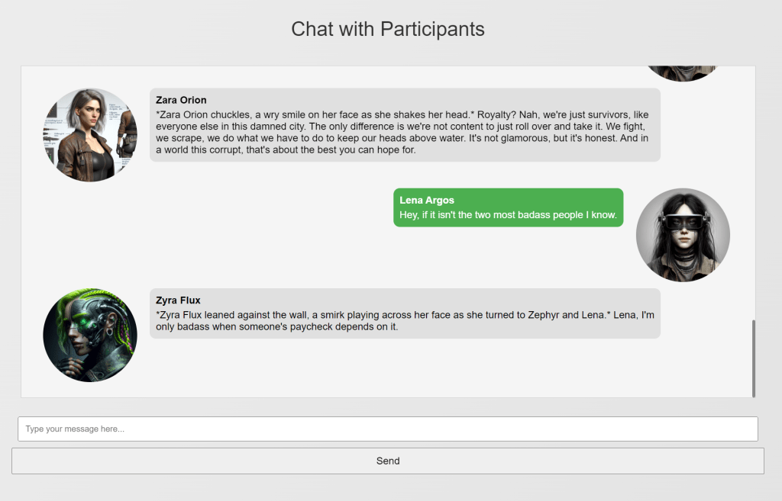This screenshot has height=501, width=782.
Task: Click Zyra Flux's green cyborg avatar
Action: click(x=90, y=335)
